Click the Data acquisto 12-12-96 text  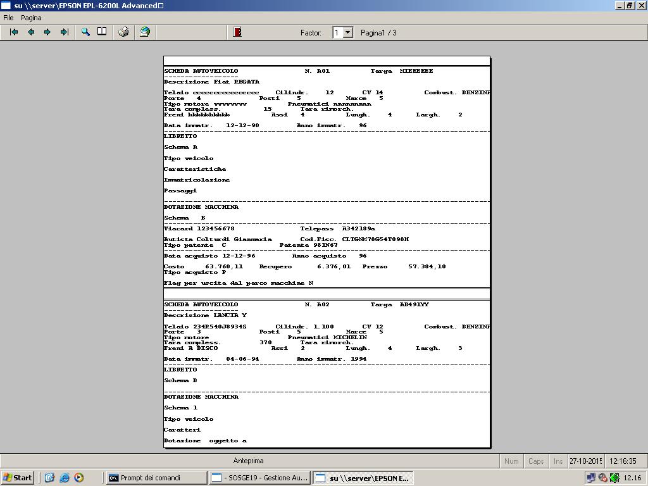tap(209, 256)
